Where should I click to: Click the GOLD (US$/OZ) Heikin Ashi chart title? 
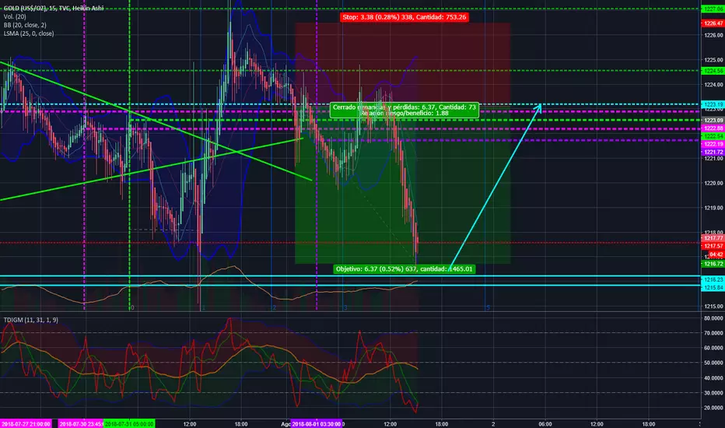coord(53,9)
